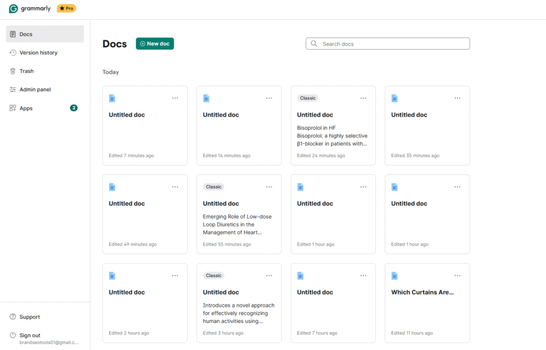Click the Apps grid icon
This screenshot has width=546, height=350.
tap(13, 108)
